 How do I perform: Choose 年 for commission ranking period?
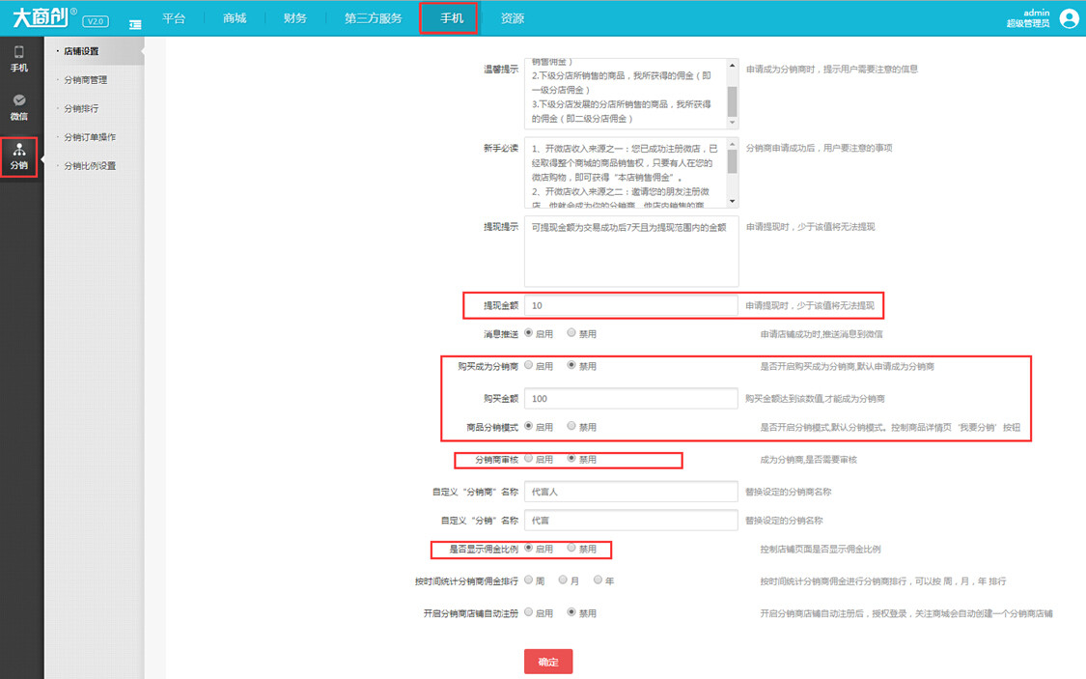pos(598,580)
